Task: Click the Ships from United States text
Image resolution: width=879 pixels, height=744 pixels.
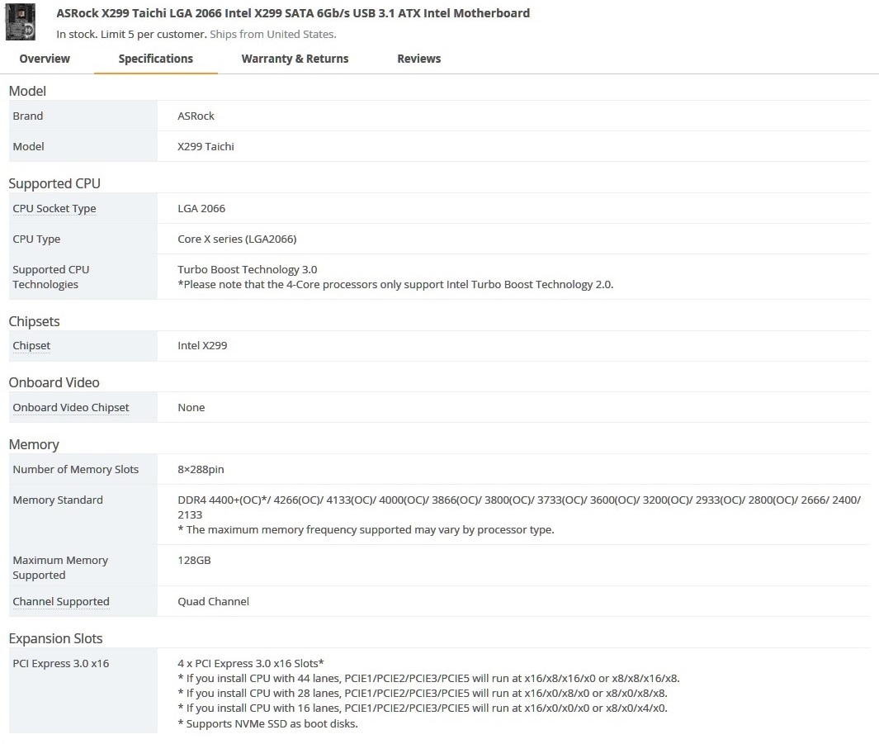Action: (273, 34)
